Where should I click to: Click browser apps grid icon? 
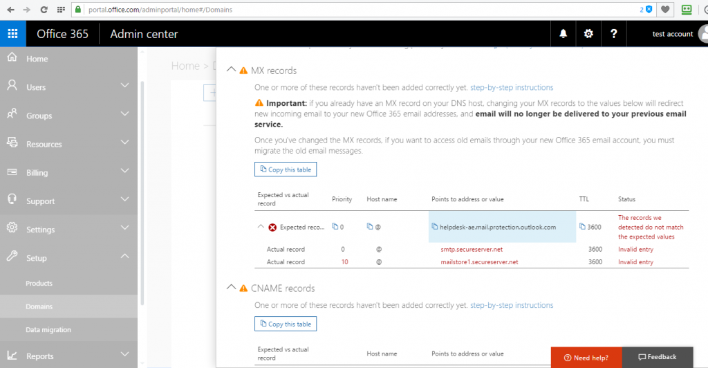point(61,10)
